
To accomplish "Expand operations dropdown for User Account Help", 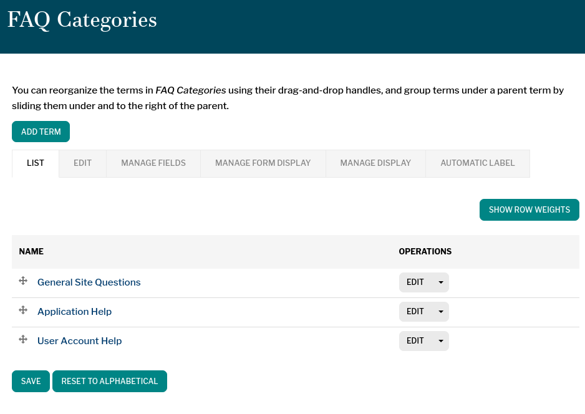I will tap(440, 341).
